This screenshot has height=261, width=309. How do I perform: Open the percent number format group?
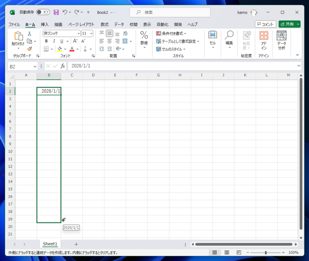(x=144, y=40)
